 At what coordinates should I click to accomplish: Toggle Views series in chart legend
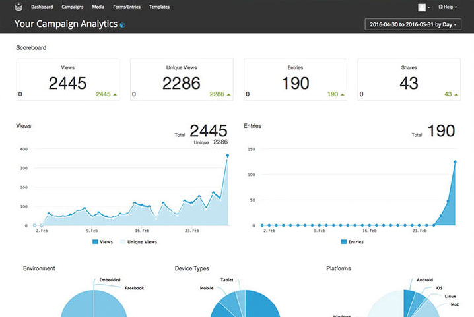pyautogui.click(x=102, y=242)
